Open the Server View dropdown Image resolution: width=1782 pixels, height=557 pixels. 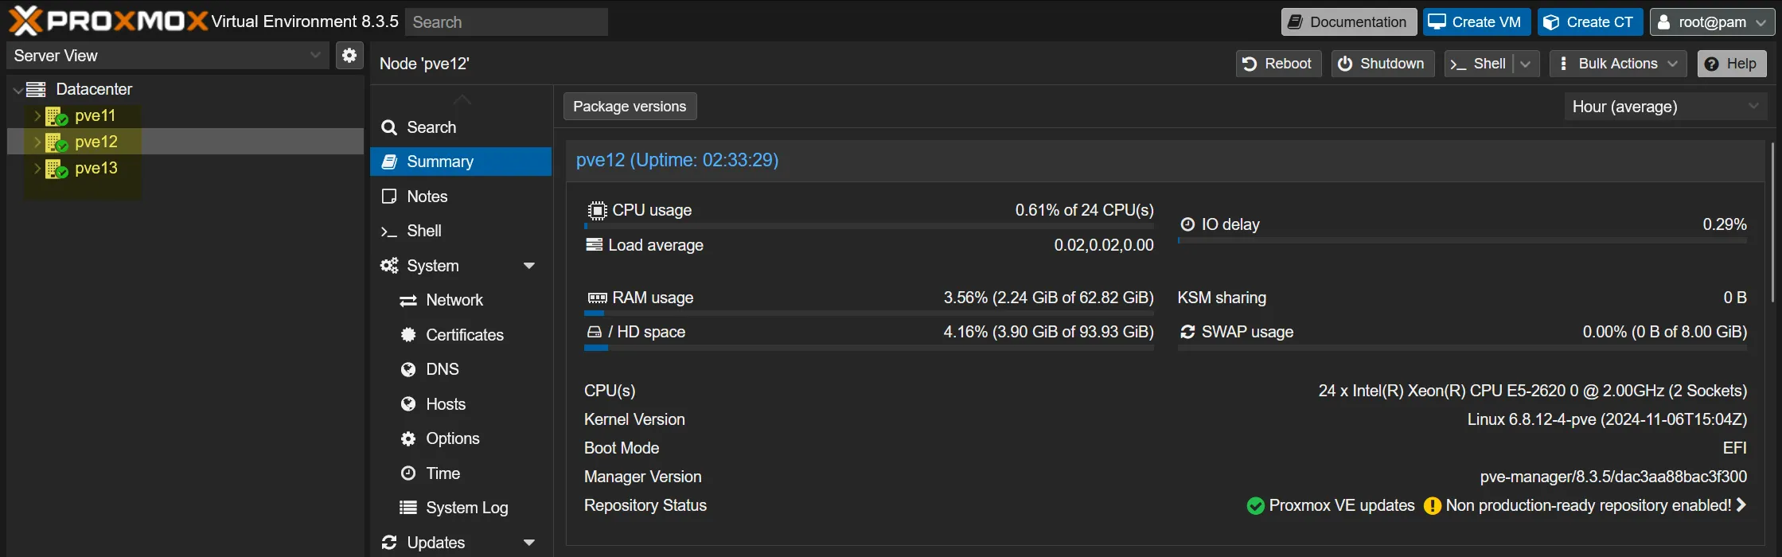point(167,56)
